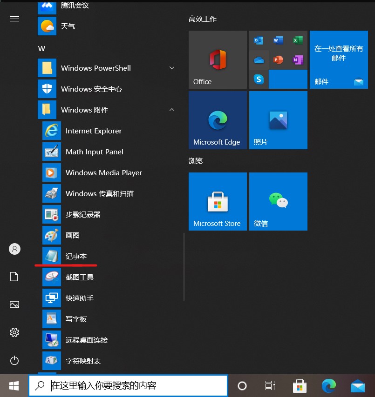Viewport: 375px width, 397px height.
Task: Collapse the Windows 附件 folder chevron
Action: tap(172, 110)
